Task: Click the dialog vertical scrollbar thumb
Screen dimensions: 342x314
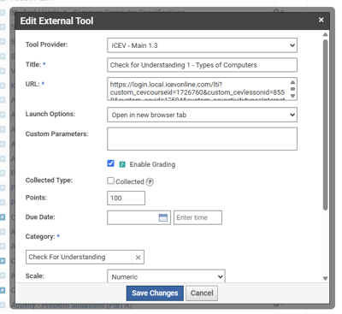Action: coord(325,125)
